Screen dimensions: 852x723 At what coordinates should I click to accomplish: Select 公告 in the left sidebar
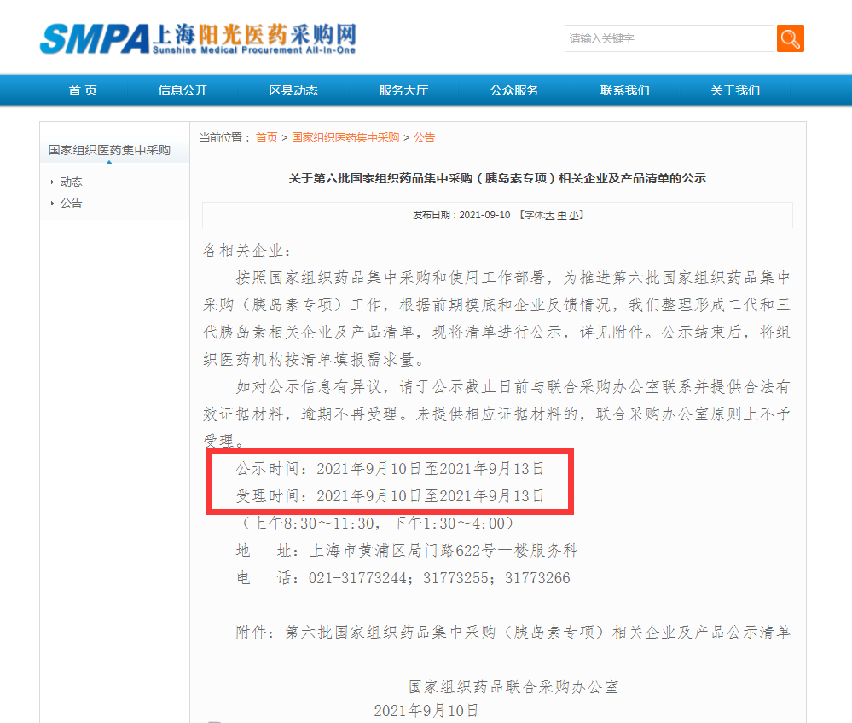72,203
